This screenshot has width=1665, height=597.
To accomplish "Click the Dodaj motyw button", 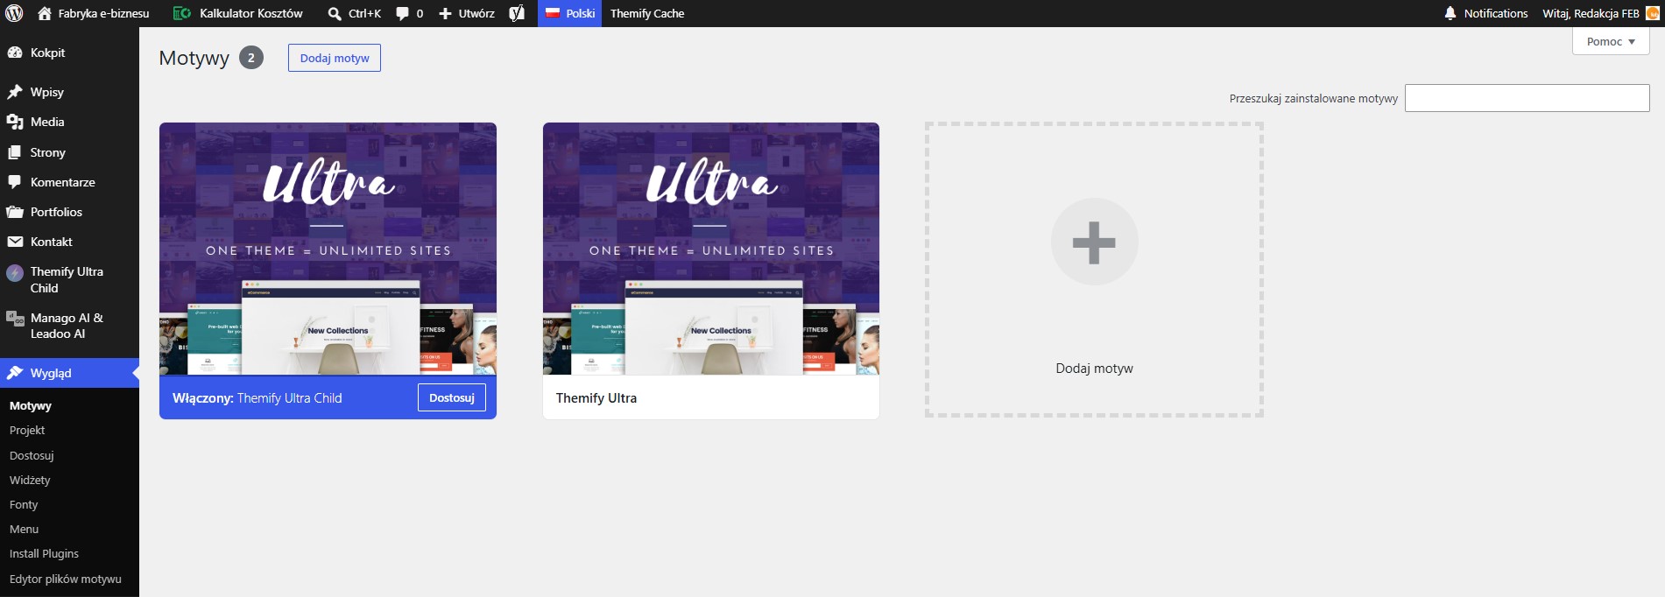I will (335, 58).
